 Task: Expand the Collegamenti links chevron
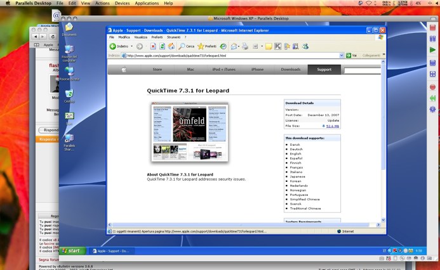coord(383,55)
